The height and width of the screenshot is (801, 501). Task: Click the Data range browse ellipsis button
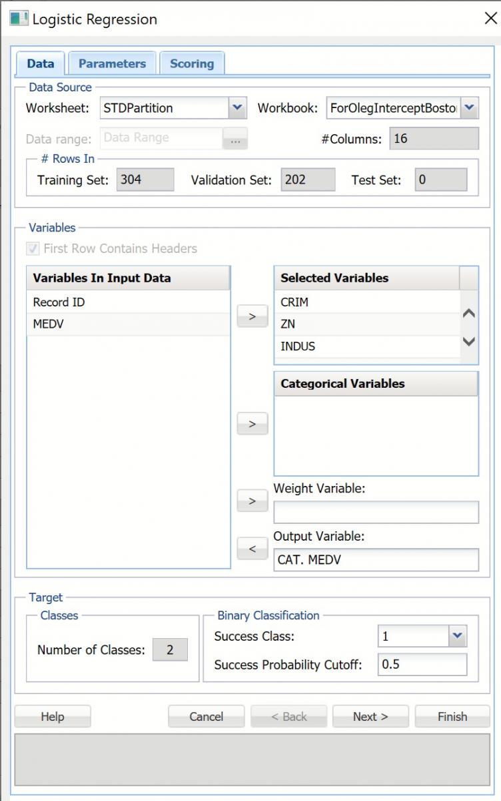coord(235,139)
